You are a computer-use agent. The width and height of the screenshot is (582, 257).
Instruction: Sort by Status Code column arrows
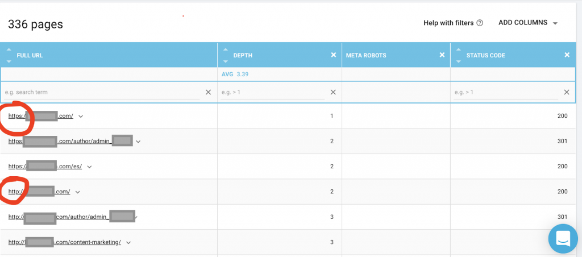pos(458,55)
